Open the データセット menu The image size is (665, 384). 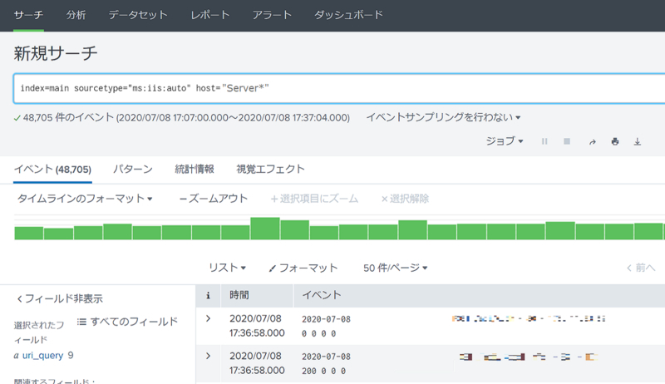138,15
